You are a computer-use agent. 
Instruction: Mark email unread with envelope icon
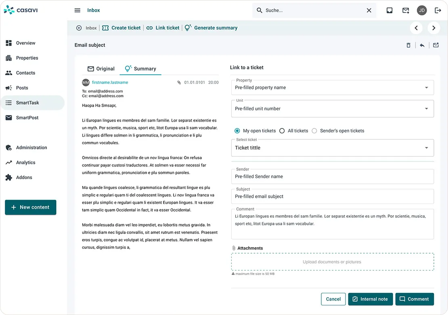tap(436, 45)
